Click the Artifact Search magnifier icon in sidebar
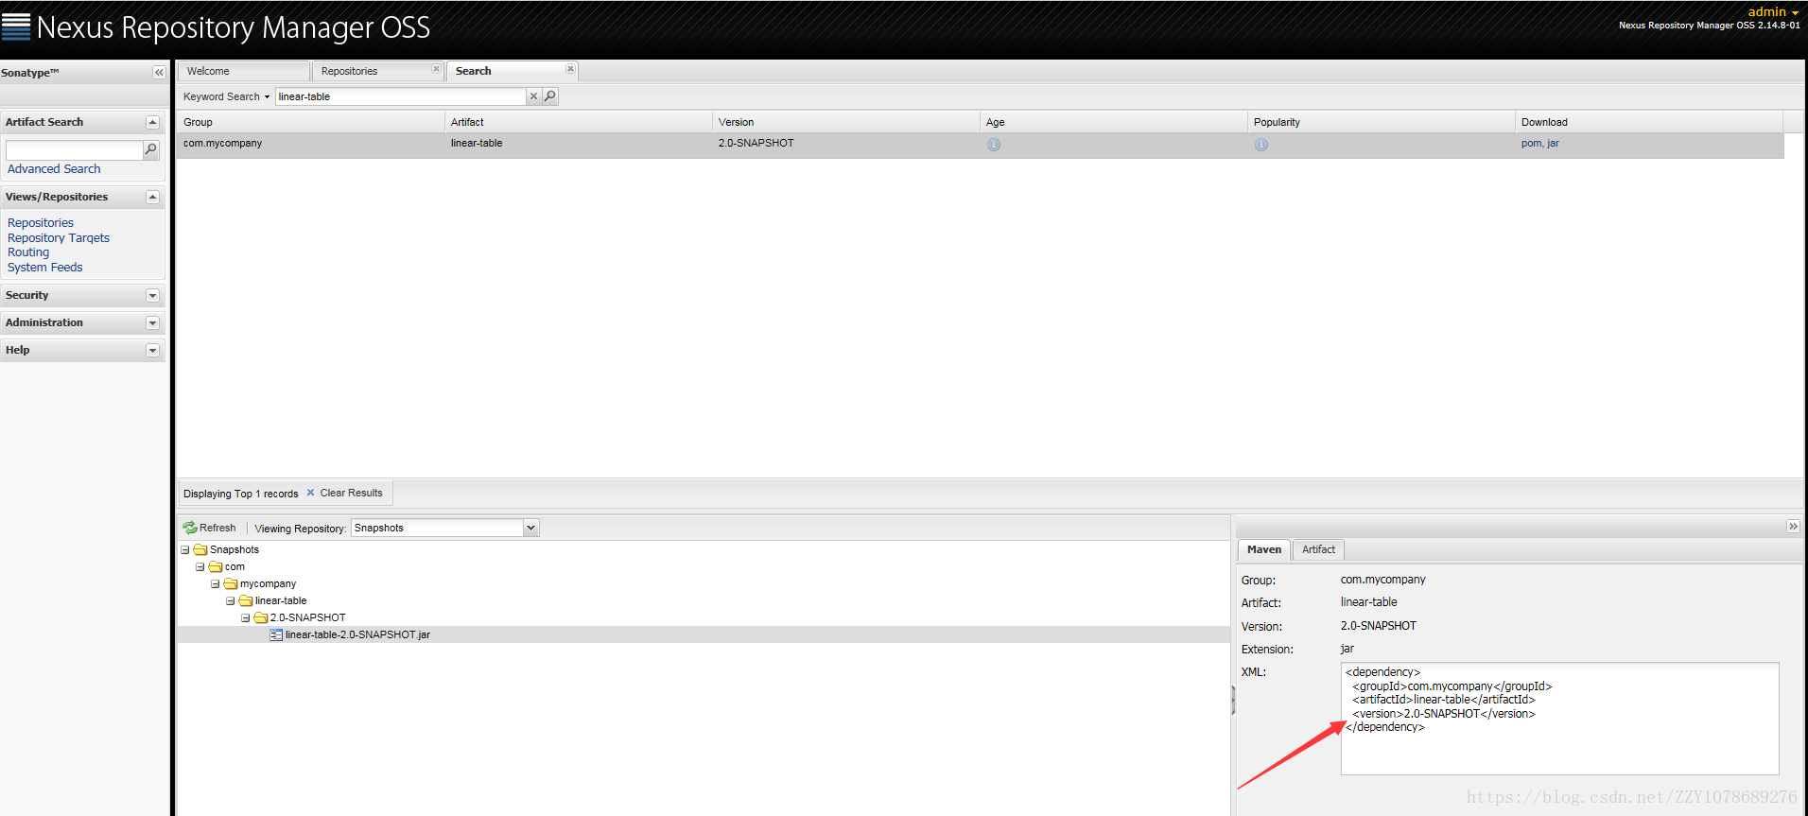 click(150, 149)
